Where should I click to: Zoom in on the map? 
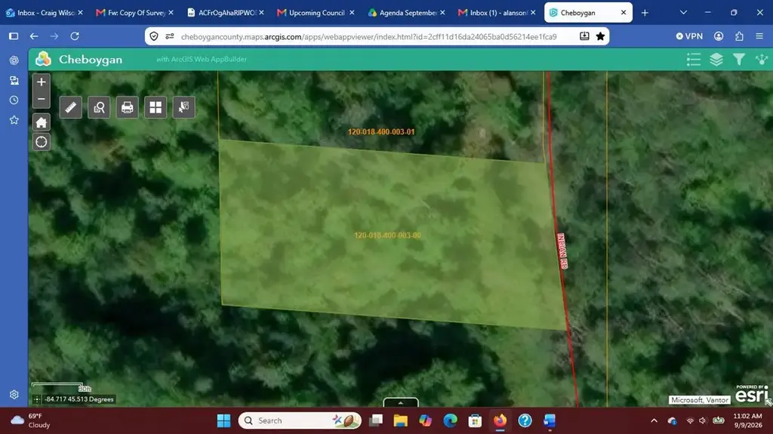tap(42, 82)
